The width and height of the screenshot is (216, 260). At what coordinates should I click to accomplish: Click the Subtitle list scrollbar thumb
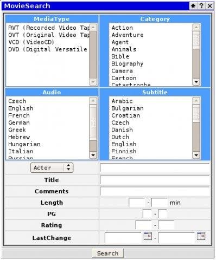[196, 113]
